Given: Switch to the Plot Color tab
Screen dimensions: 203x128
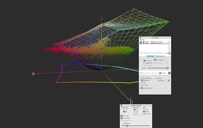Looking at the screenshot, I should (x=151, y=56).
